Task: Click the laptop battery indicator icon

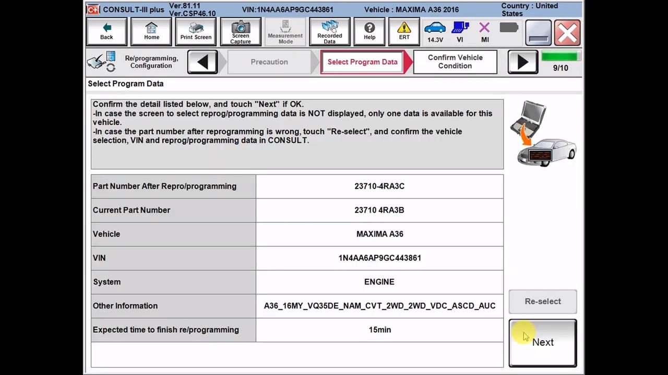Action: tap(509, 28)
